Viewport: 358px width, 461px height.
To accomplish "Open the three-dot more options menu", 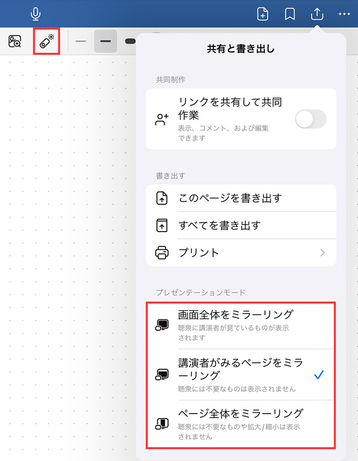I will 344,14.
